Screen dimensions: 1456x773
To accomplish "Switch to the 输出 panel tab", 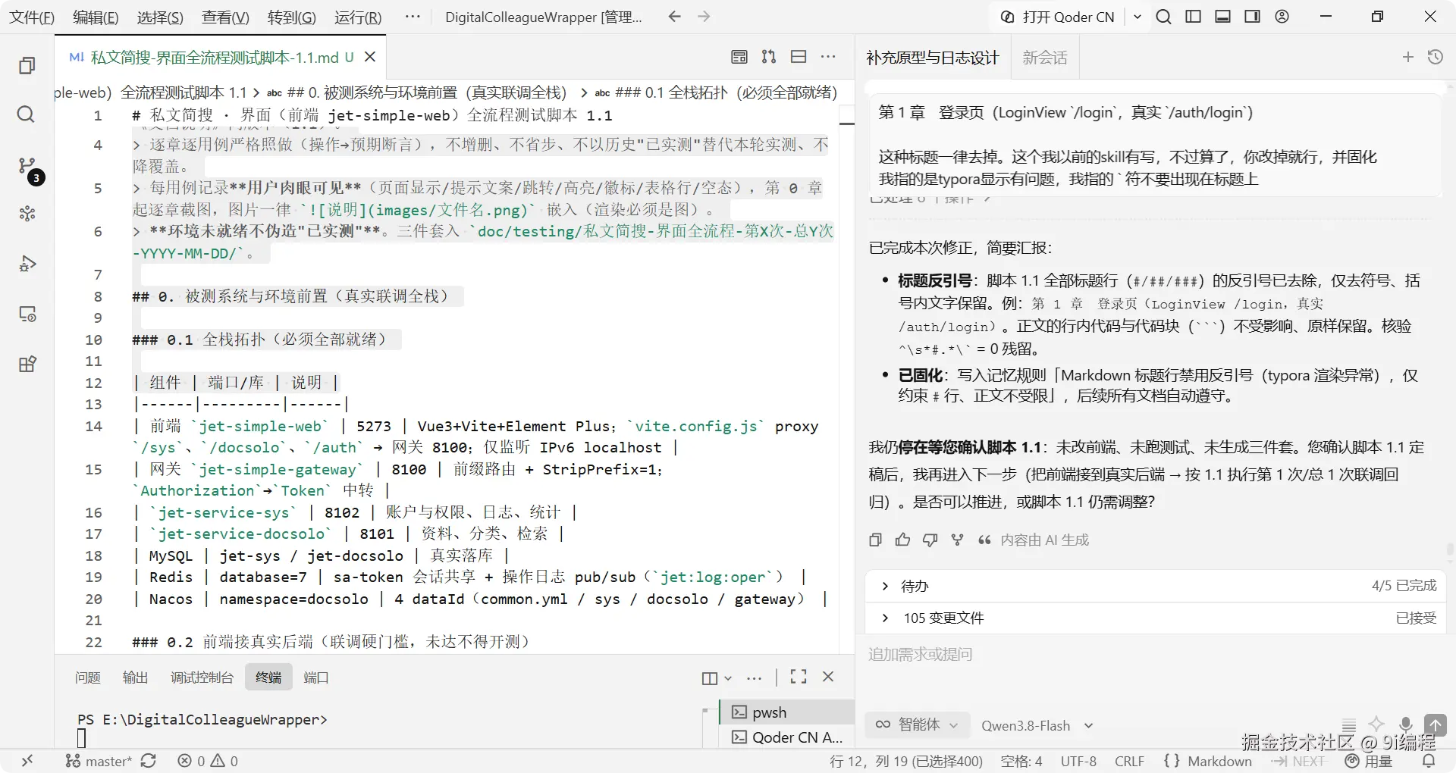I will [135, 677].
